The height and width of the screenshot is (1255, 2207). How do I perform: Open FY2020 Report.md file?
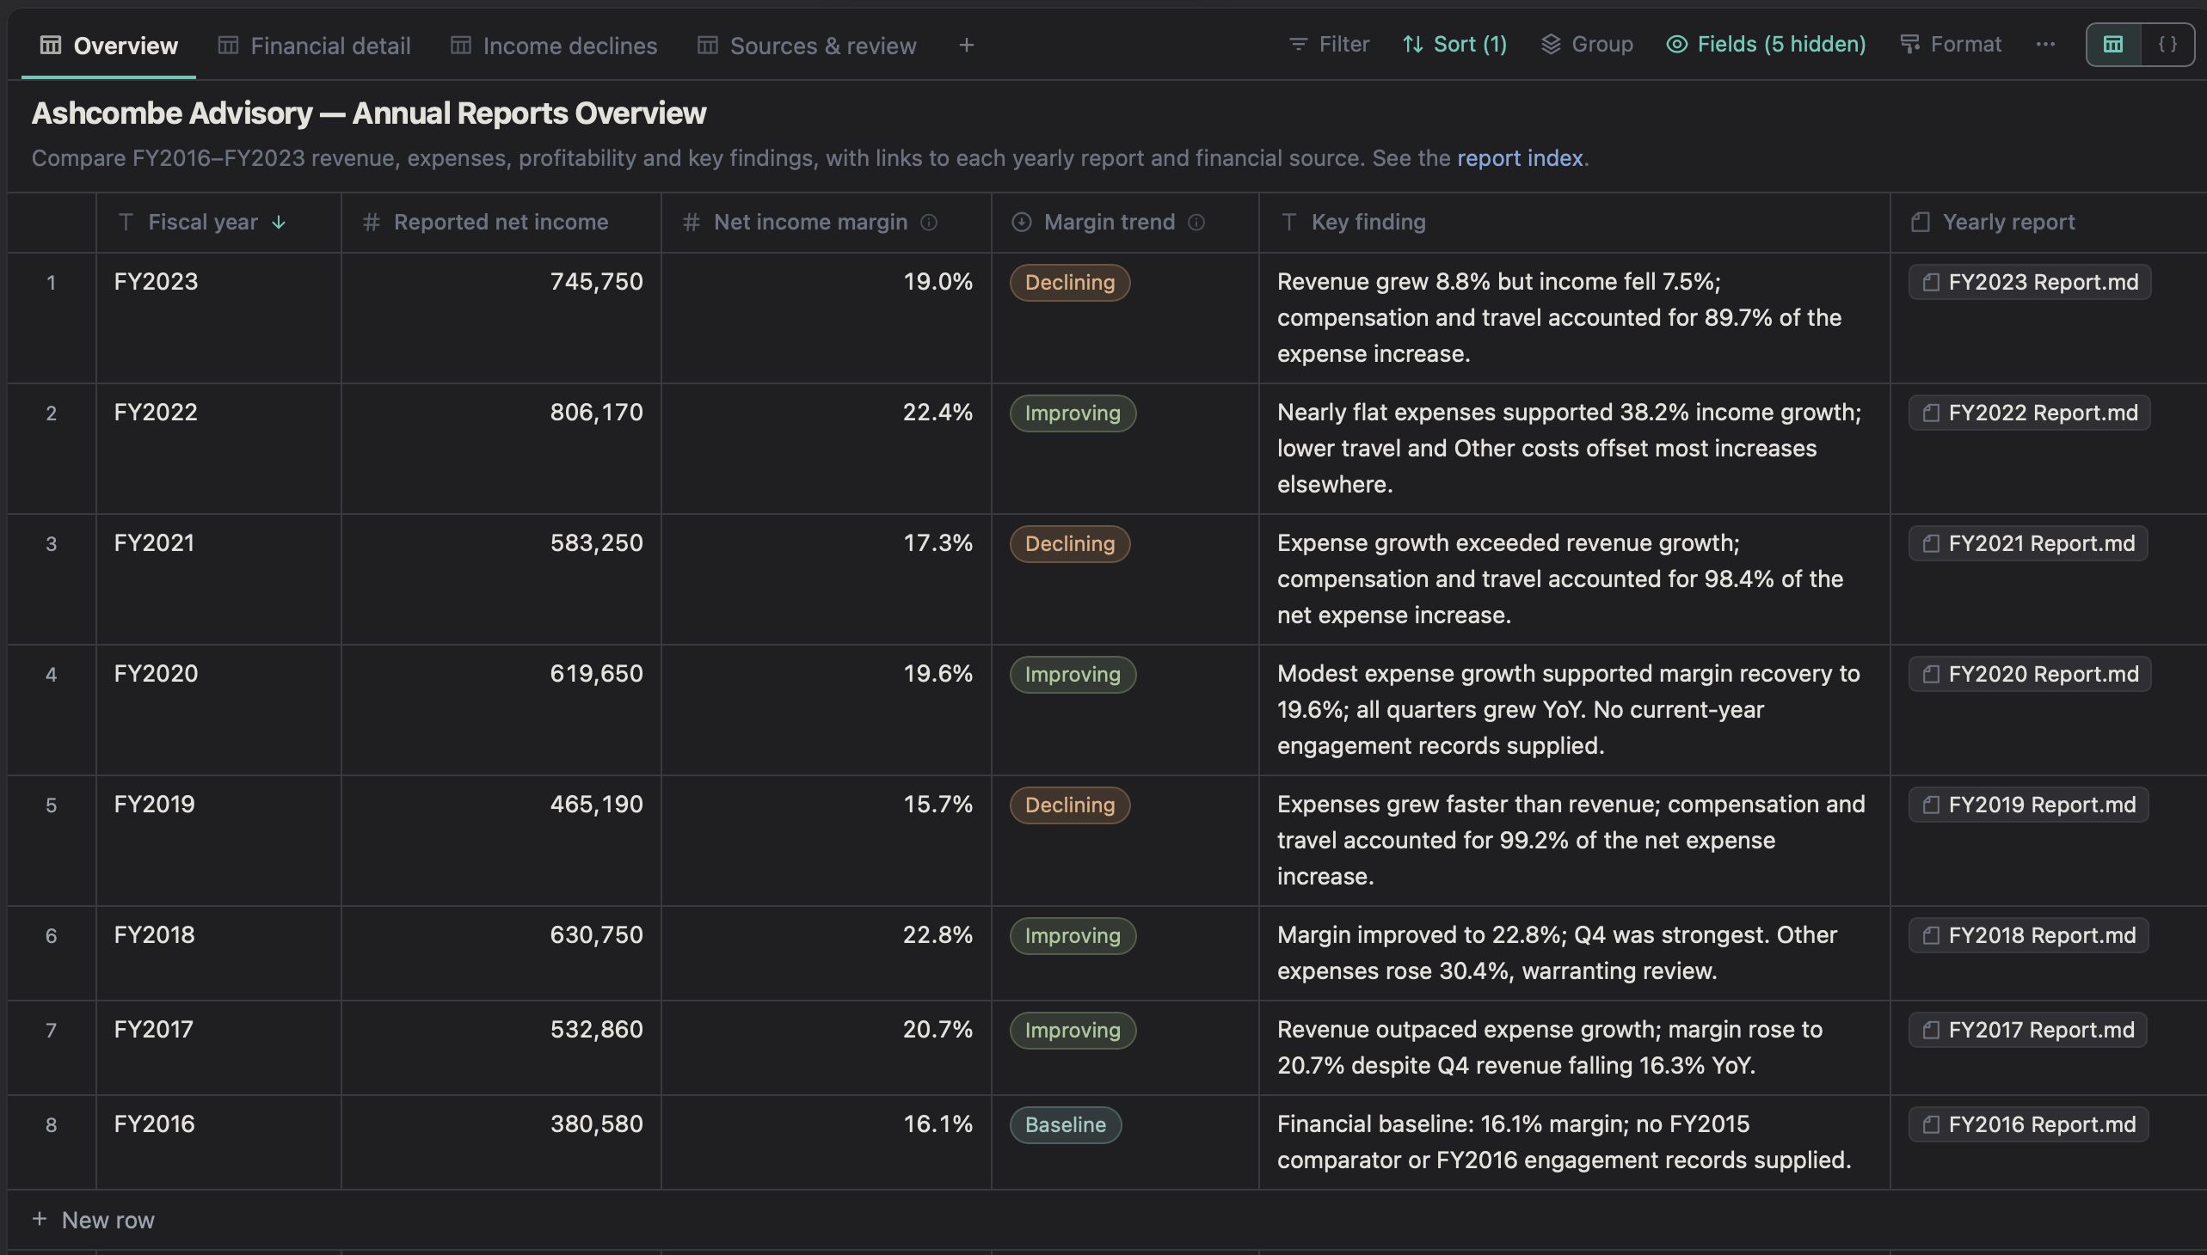(2029, 674)
